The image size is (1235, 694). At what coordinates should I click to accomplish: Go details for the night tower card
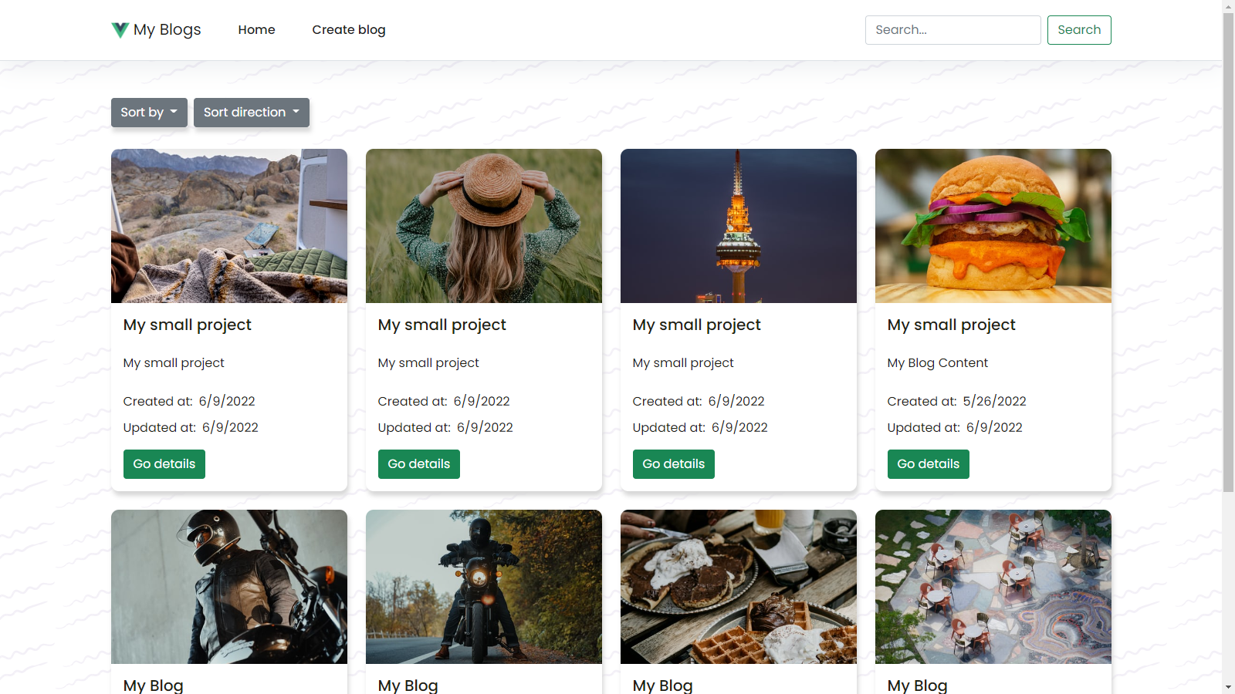674,464
